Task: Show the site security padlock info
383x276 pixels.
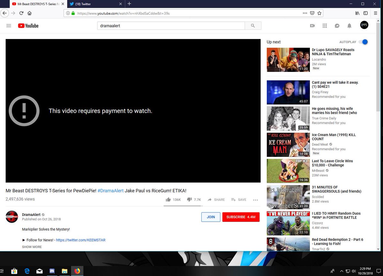Action: tap(73, 13)
